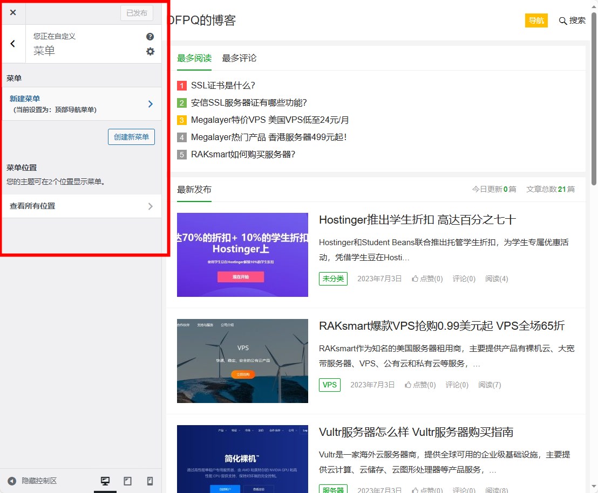
Task: Select the 最多阅读 tab
Action: tap(194, 58)
